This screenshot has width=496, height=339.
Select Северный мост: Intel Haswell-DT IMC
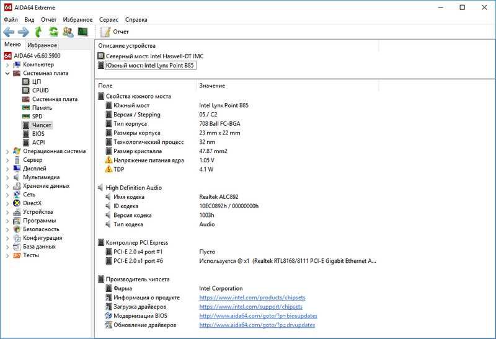151,56
